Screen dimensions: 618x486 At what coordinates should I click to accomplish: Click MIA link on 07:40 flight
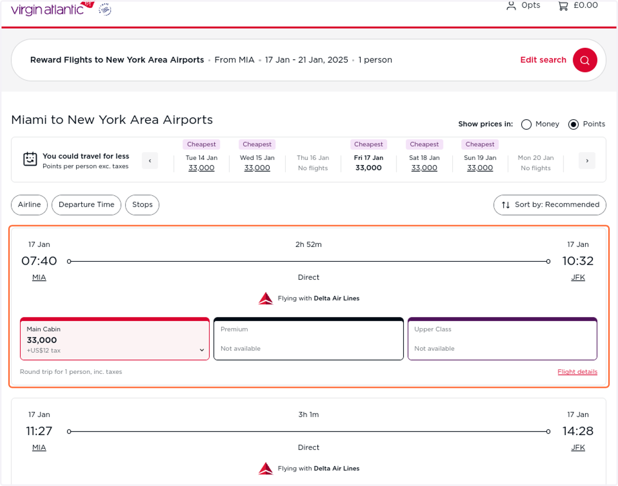(39, 277)
